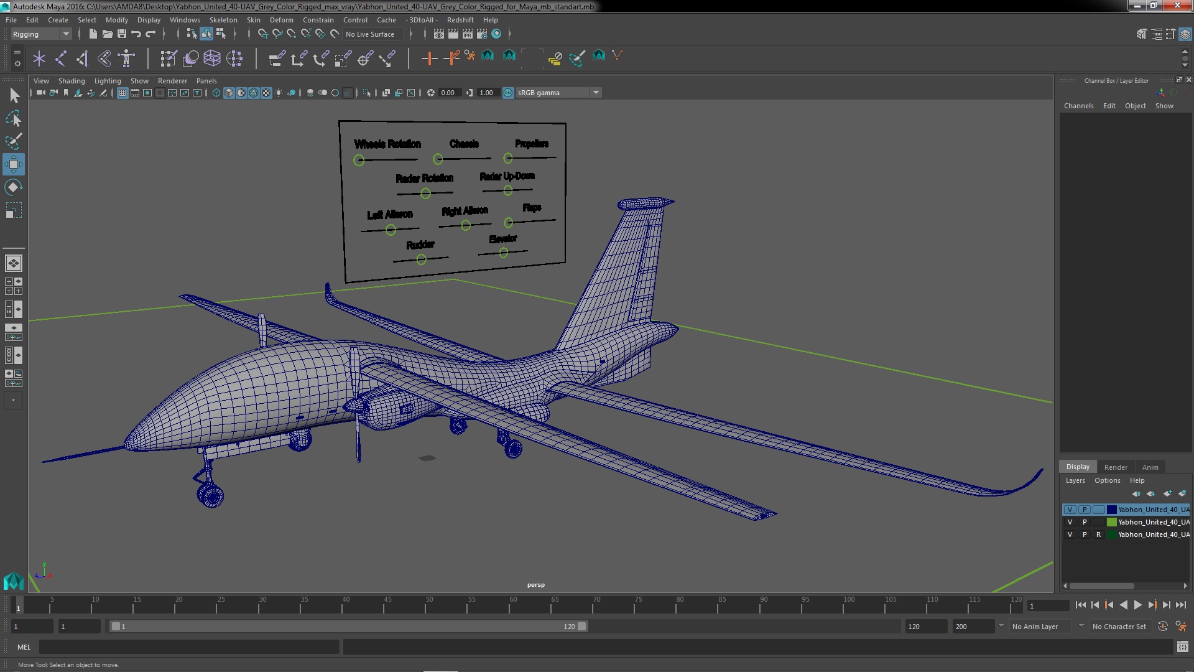Open the Script Editor icon
Viewport: 1194px width, 672px height.
(x=1182, y=647)
